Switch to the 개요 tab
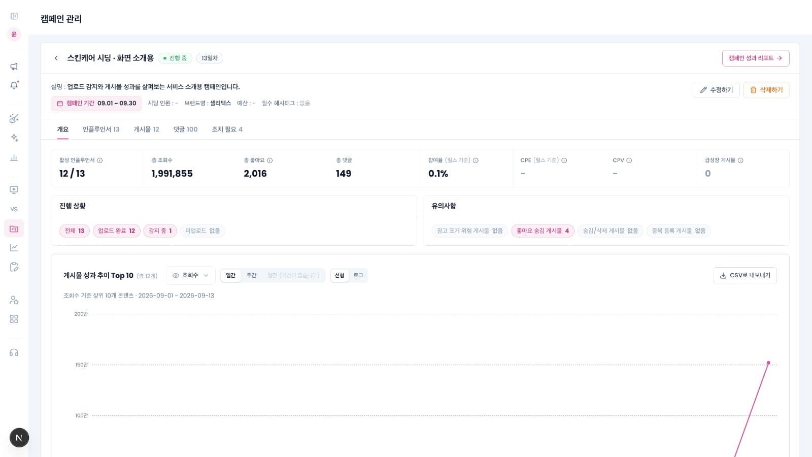This screenshot has width=812, height=457. point(62,129)
